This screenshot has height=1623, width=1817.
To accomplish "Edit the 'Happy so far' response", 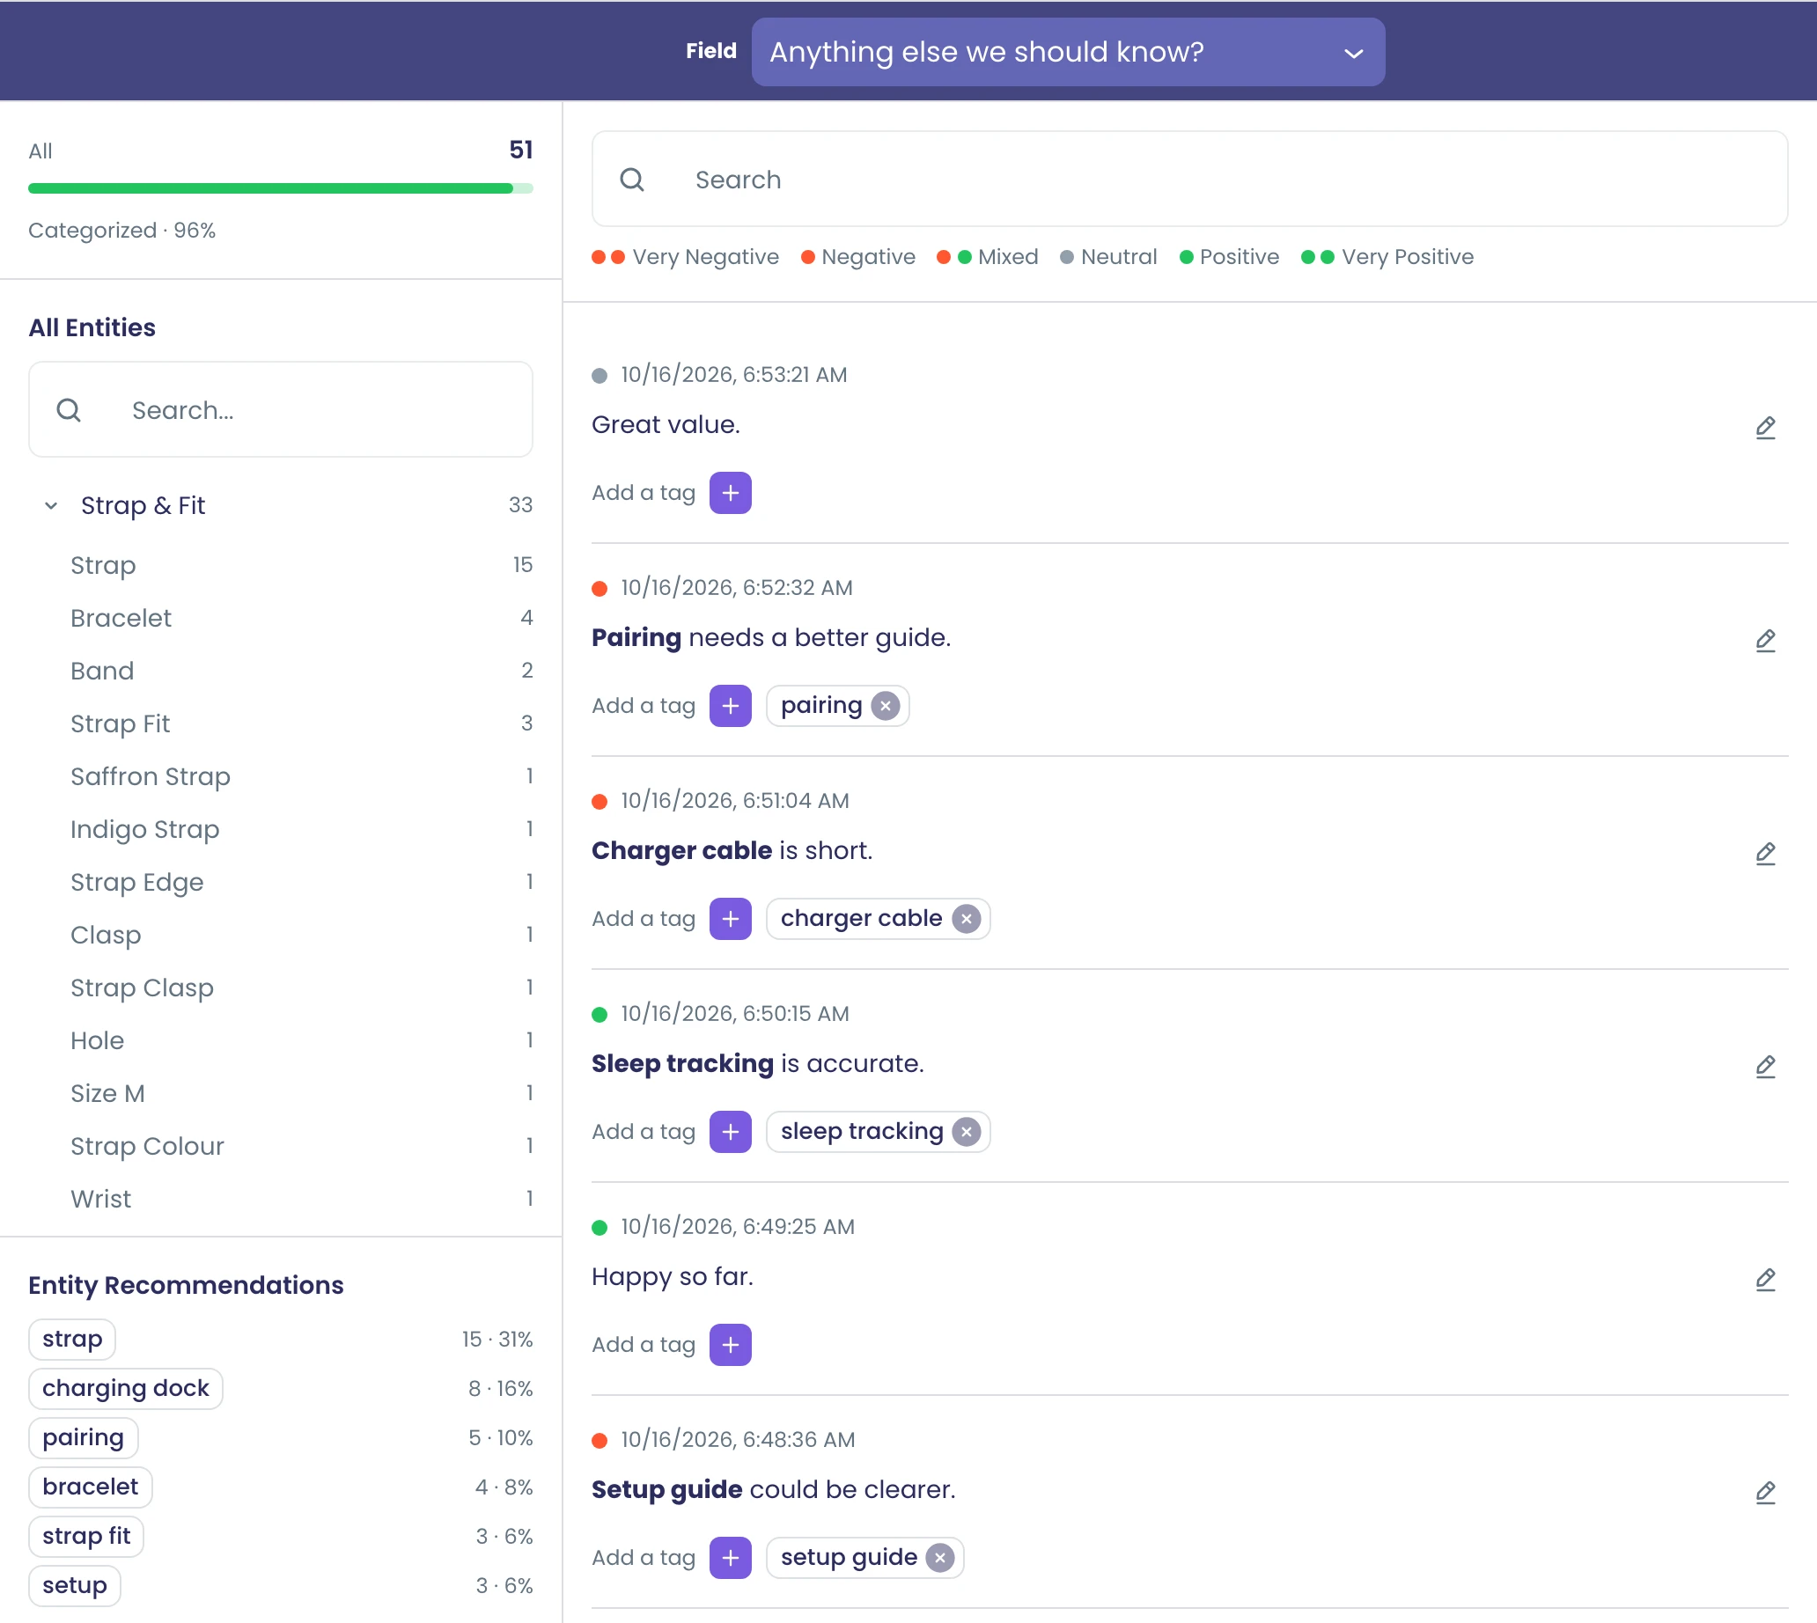I will pyautogui.click(x=1764, y=1280).
